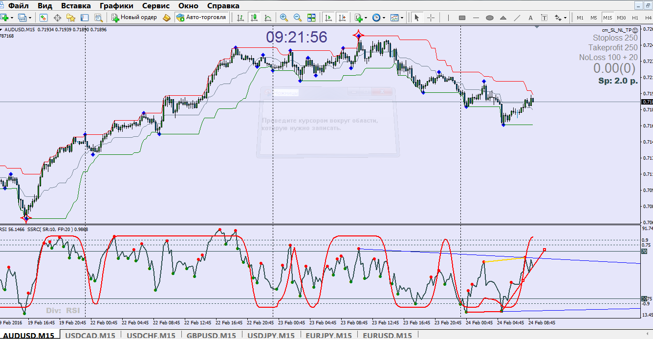Open the Справка menu

(x=223, y=6)
